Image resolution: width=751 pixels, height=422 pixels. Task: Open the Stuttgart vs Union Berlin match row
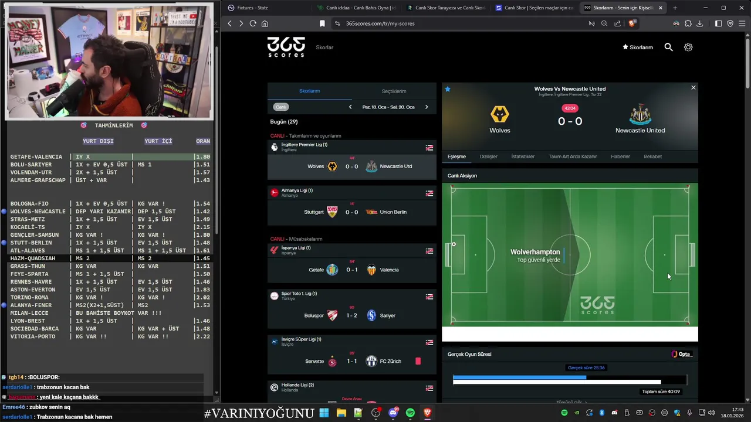pyautogui.click(x=352, y=212)
